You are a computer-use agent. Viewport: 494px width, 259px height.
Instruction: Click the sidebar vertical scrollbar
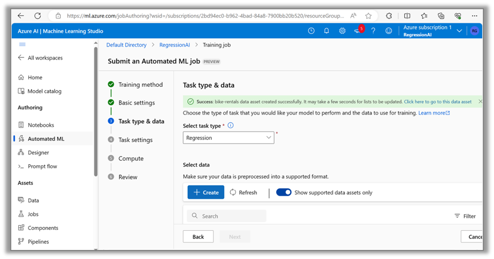click(x=96, y=111)
